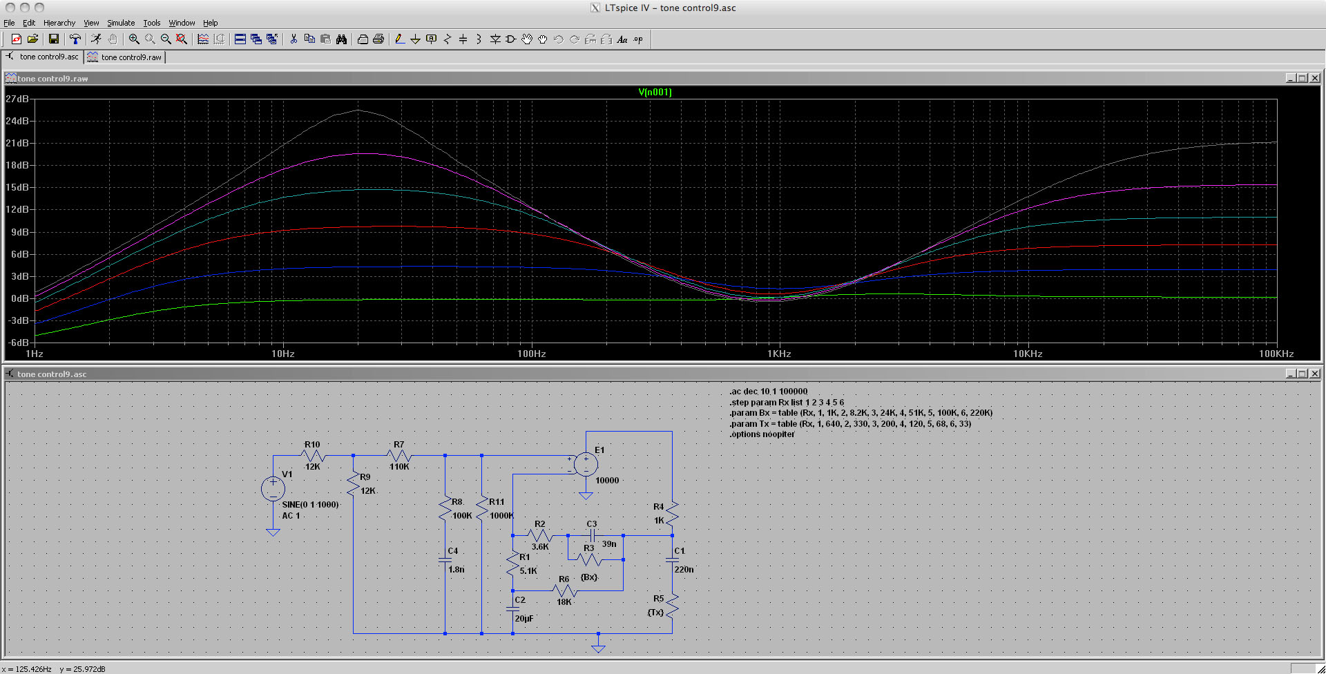Click the Text Aa label tool
The height and width of the screenshot is (674, 1326).
(622, 39)
